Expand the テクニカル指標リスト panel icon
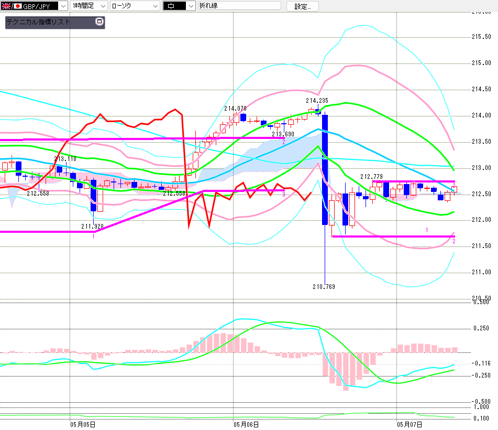 [x=99, y=21]
